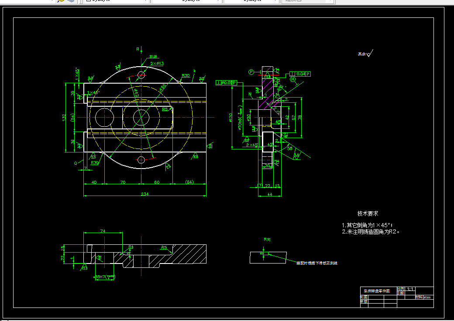Open the ByLayer linetype dropdown
454x321 pixels.
point(187,1)
